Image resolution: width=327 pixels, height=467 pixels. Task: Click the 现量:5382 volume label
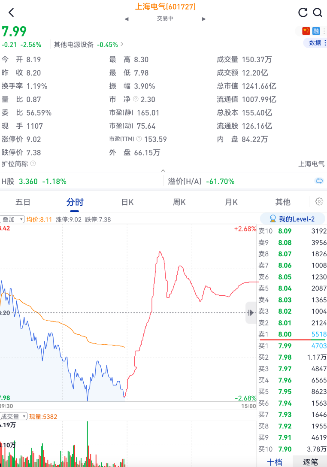click(43, 416)
